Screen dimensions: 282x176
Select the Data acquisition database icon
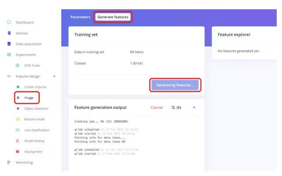(x=9, y=44)
